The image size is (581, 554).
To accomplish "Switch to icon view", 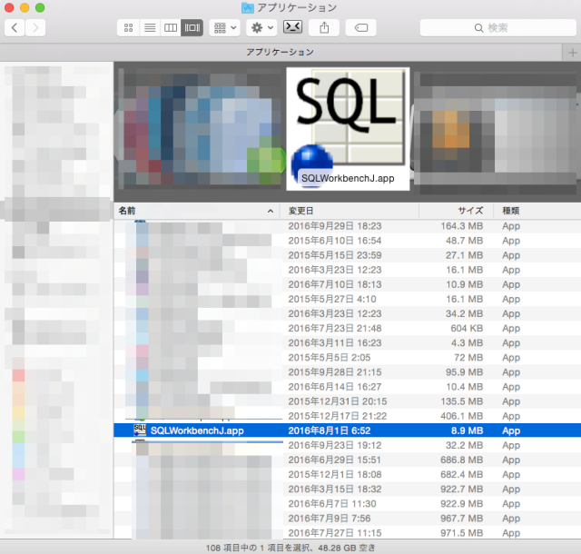I will coord(129,28).
